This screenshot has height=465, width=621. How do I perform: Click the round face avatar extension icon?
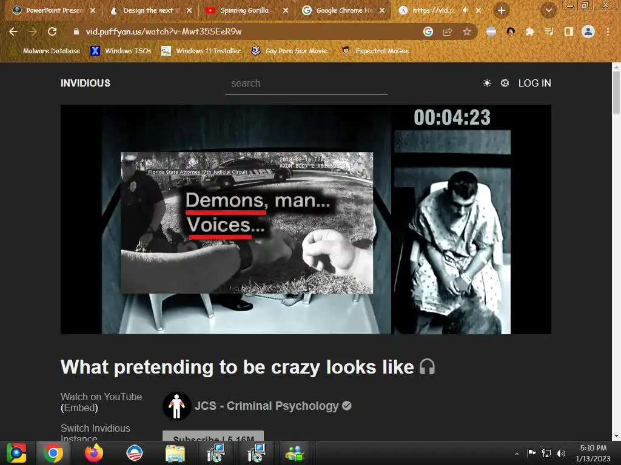coord(511,31)
